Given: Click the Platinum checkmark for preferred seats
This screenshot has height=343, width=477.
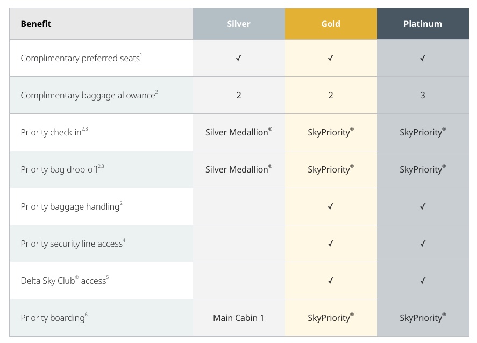Looking at the screenshot, I should 423,58.
